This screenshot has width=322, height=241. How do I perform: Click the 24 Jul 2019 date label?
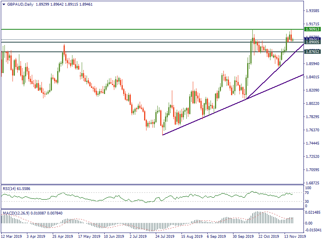(165, 237)
